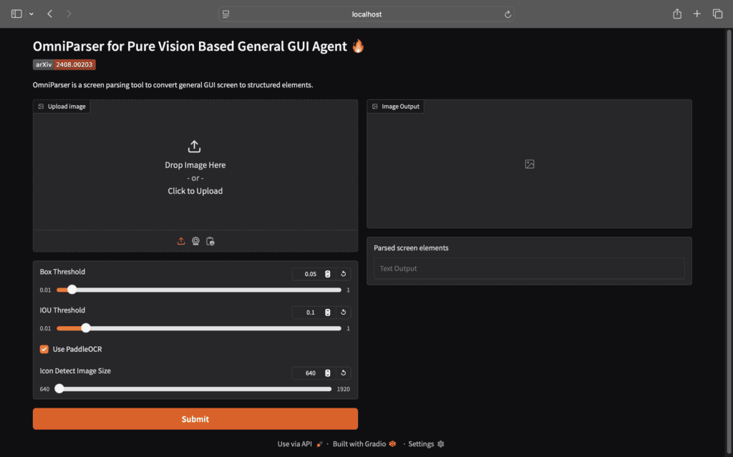733x457 pixels.
Task: Click the Use PaddleOCR label text
Action: (x=77, y=349)
